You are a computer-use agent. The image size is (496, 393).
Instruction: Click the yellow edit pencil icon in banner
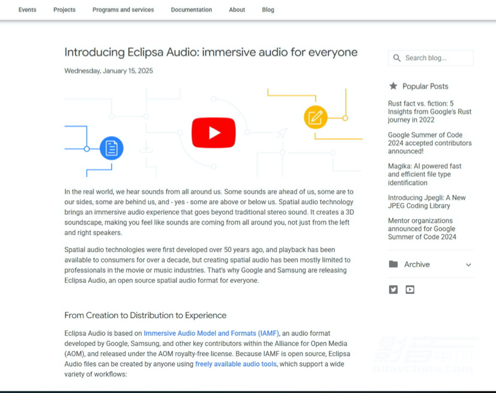(316, 117)
